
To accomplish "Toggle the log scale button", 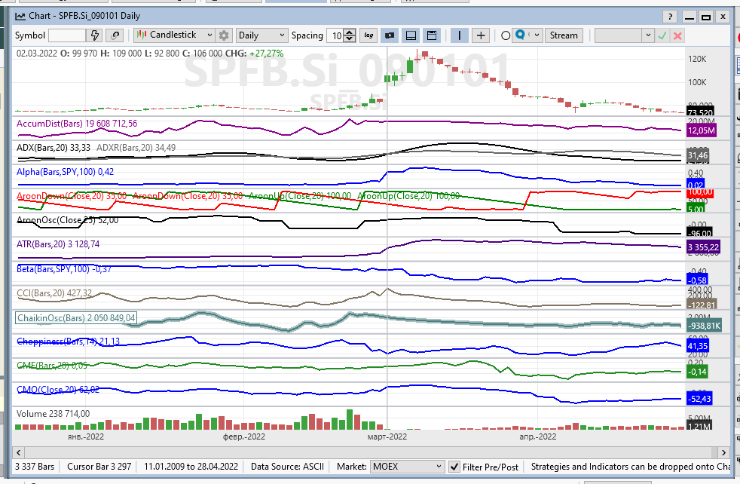I will (x=368, y=35).
